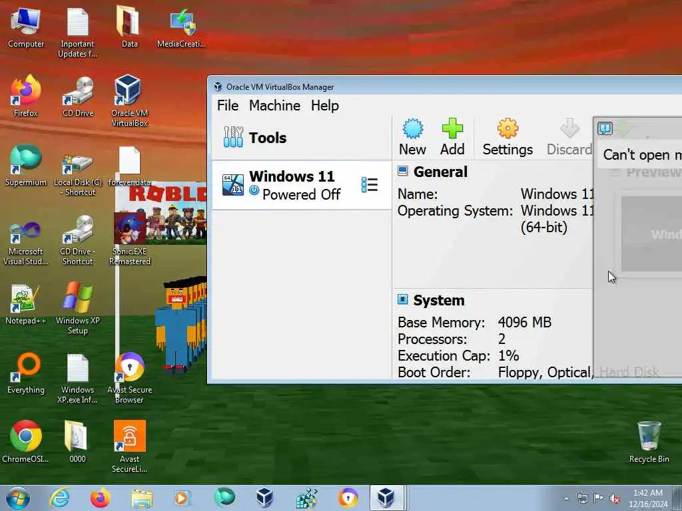Select Everything search shortcut
The height and width of the screenshot is (511, 682).
click(x=26, y=374)
